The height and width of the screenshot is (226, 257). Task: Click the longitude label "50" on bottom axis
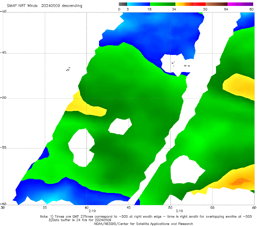click(x=170, y=208)
